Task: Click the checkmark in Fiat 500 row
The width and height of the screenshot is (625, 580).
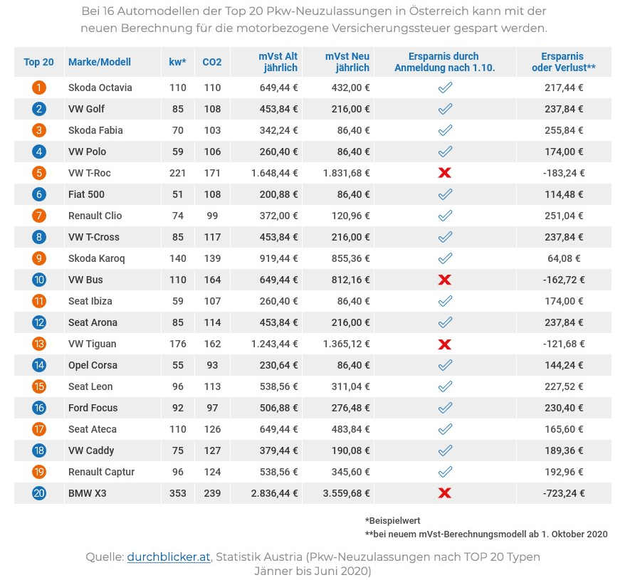Action: (x=445, y=194)
